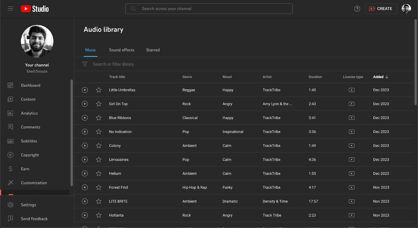Viewport: 418px width, 228px height.
Task: Switch to the Sound effects tab
Action: pyautogui.click(x=122, y=50)
